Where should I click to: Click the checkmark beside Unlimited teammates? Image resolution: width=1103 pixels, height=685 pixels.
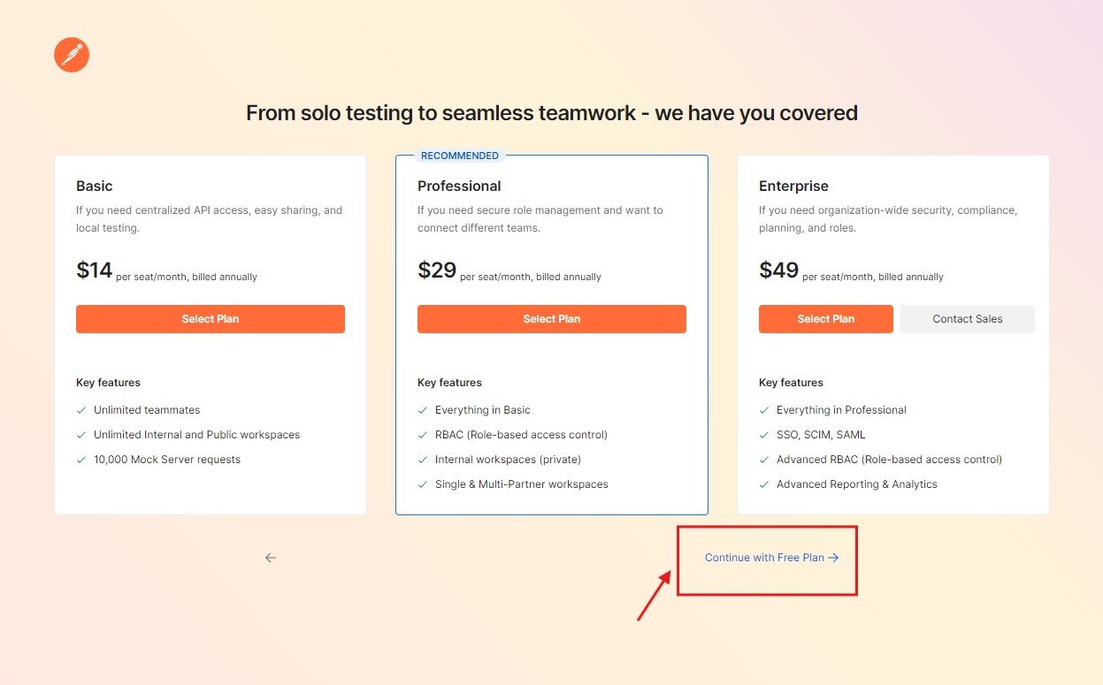(x=81, y=410)
